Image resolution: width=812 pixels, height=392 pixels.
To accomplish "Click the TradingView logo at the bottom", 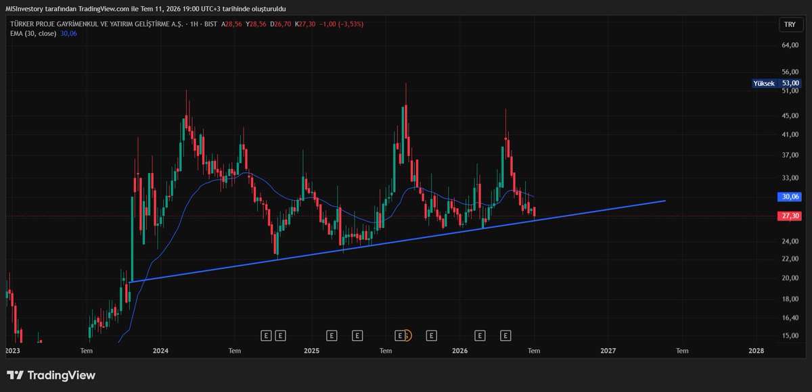I will (x=51, y=375).
